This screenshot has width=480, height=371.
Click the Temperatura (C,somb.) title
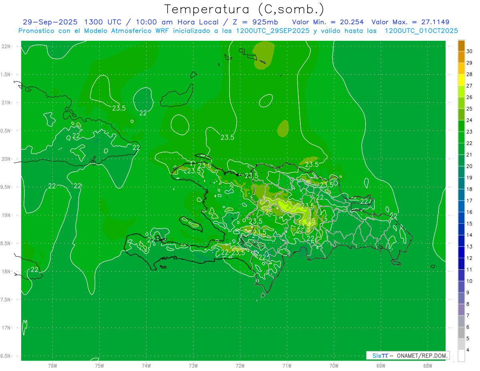point(244,9)
